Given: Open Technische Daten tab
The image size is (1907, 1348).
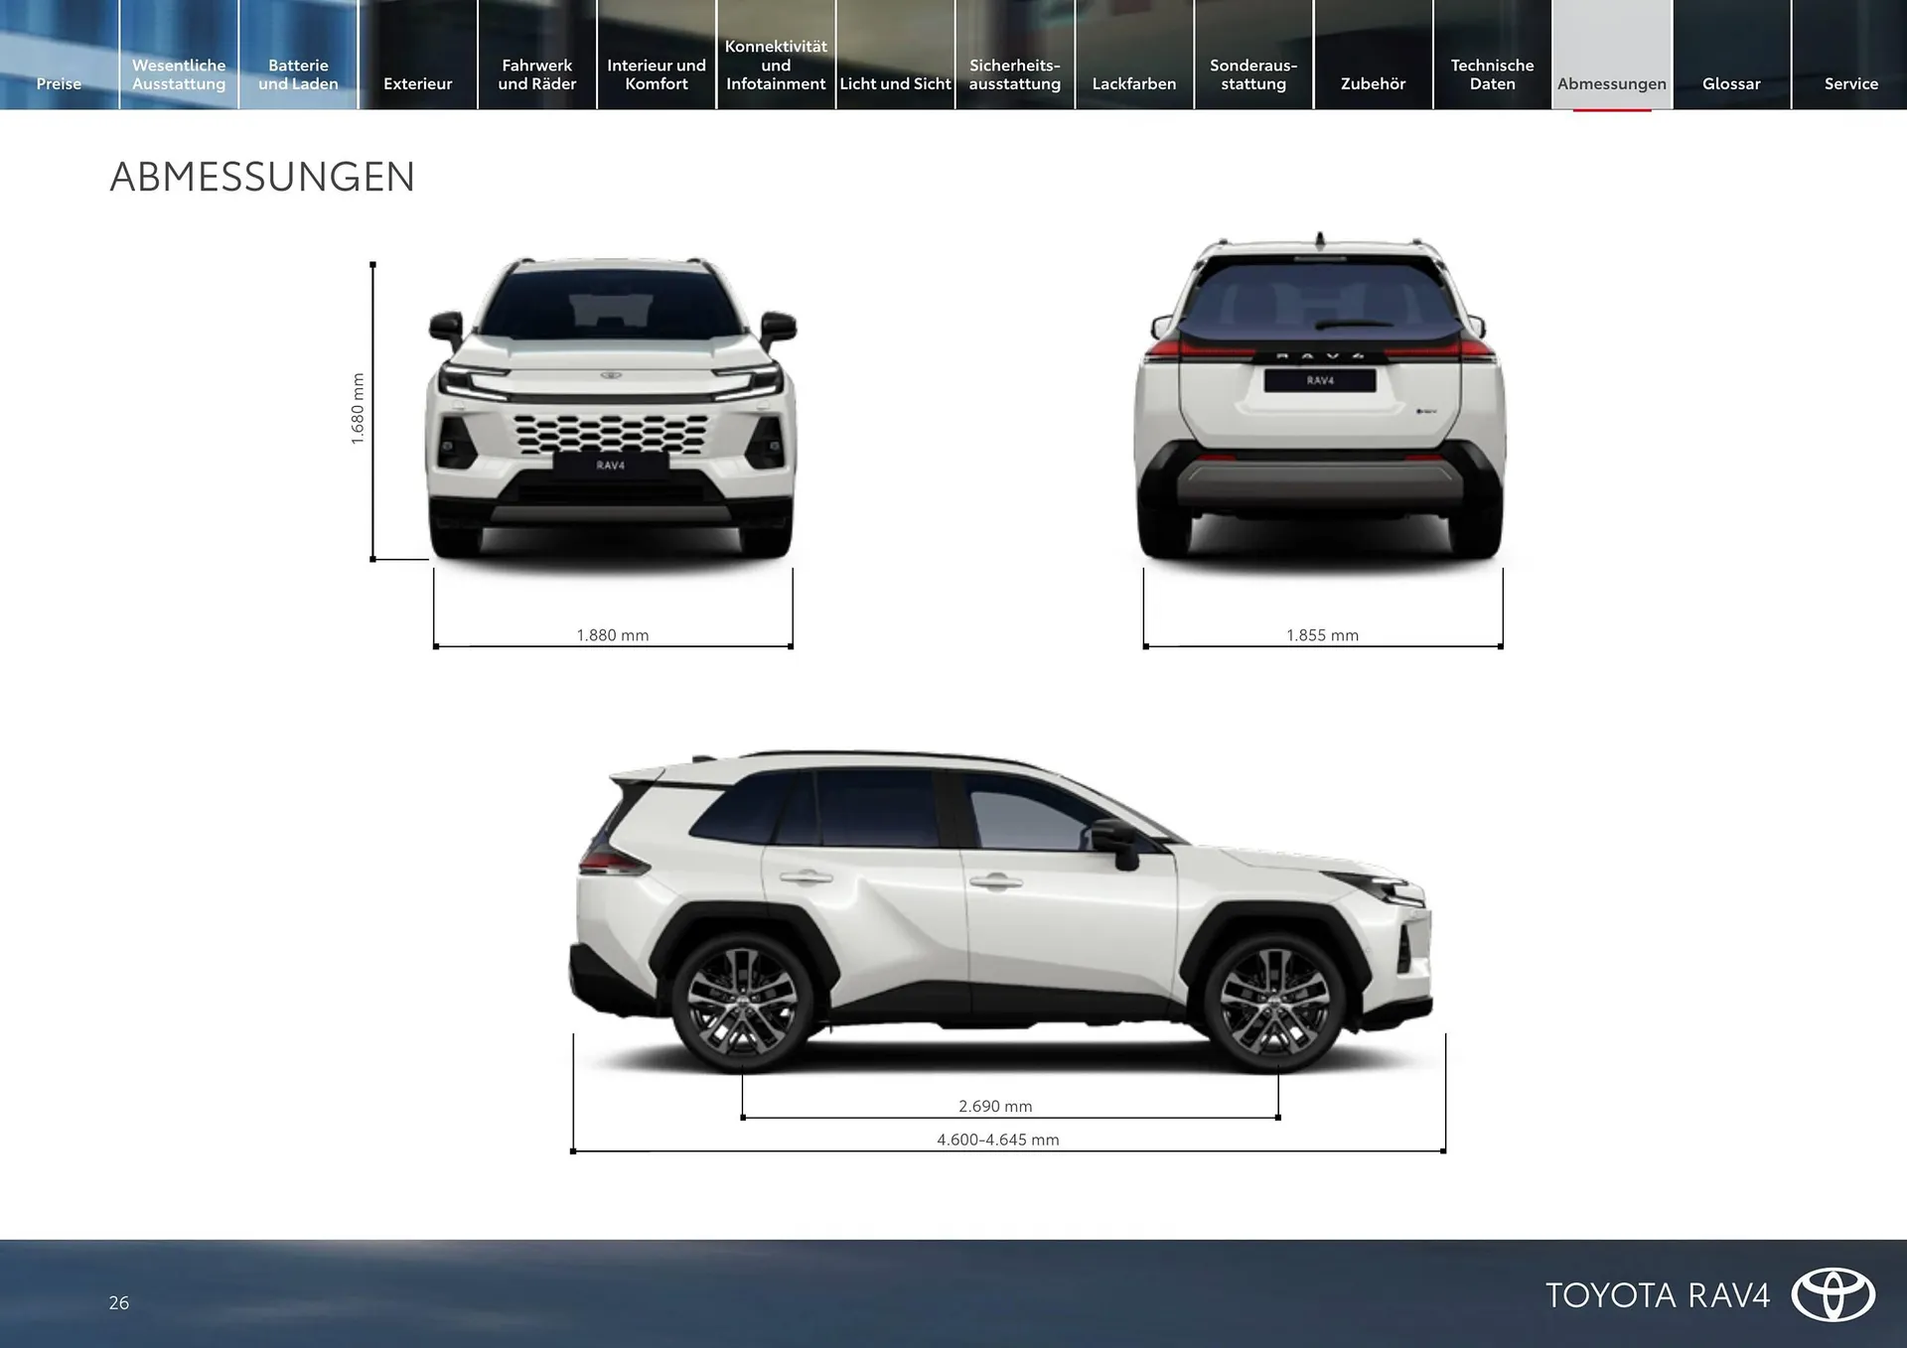Looking at the screenshot, I should 1492,74.
